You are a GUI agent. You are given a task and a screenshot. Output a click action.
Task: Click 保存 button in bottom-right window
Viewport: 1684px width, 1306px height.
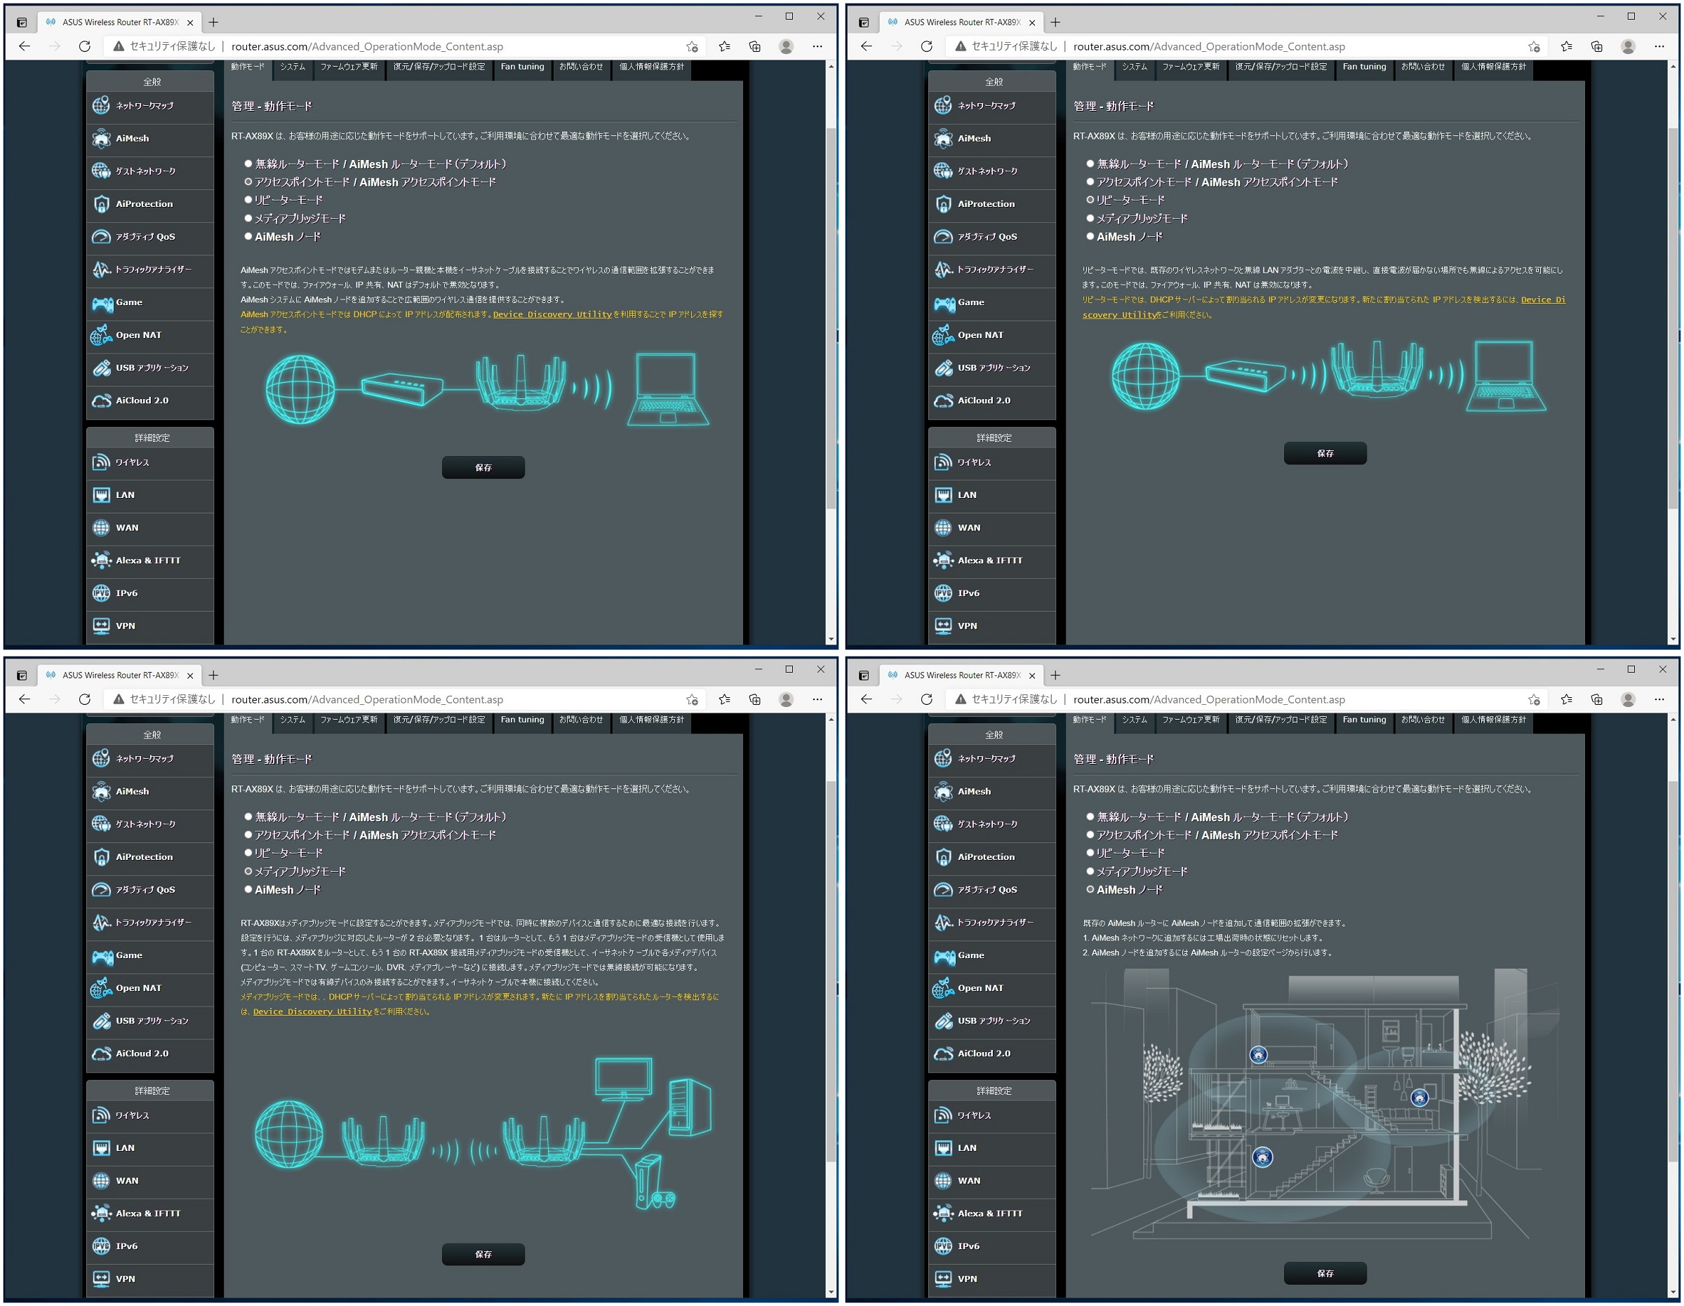point(1325,1274)
